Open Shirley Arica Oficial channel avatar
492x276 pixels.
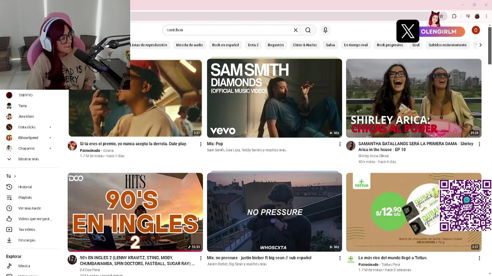tap(351, 146)
